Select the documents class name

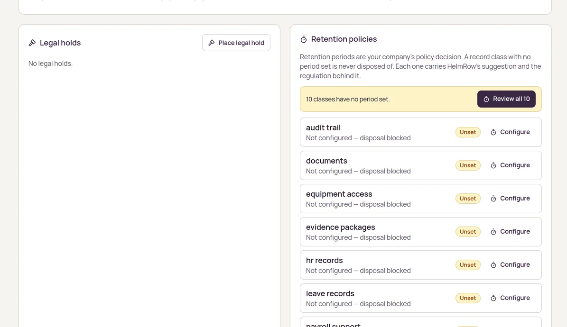(326, 161)
